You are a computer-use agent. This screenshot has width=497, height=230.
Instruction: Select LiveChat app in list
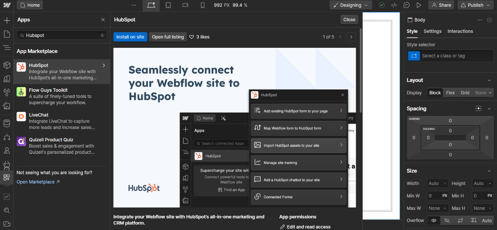coord(62,121)
